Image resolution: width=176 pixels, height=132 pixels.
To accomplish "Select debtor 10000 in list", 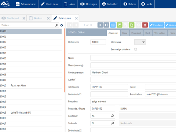I will [x=31, y=31].
